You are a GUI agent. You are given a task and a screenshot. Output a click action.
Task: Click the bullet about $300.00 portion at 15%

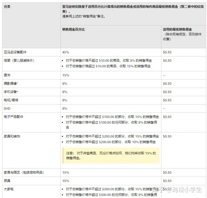pos(112,189)
